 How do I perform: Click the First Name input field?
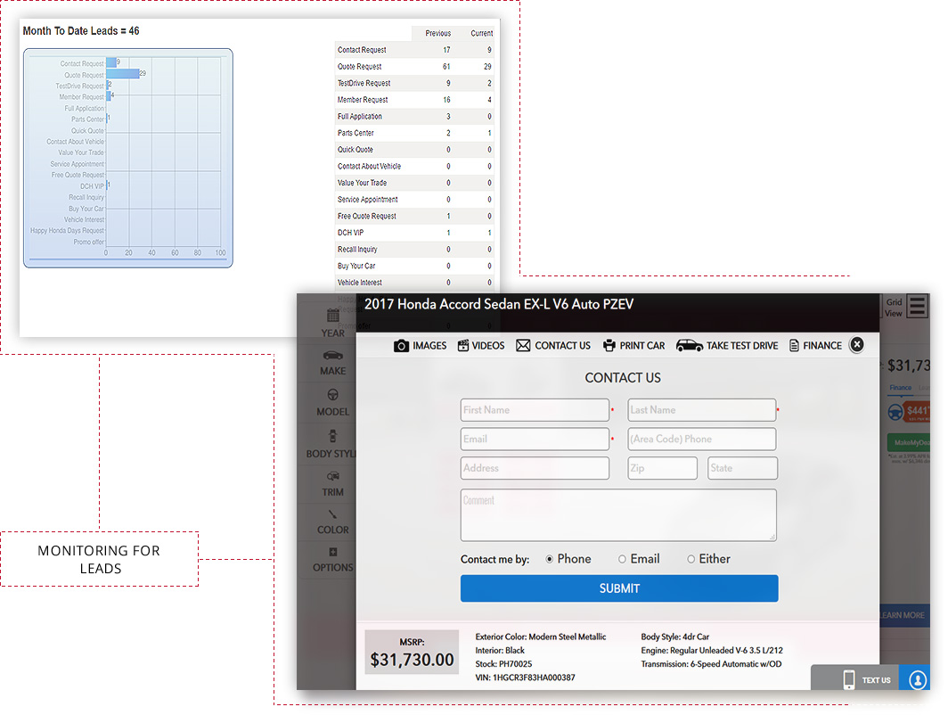click(x=535, y=410)
